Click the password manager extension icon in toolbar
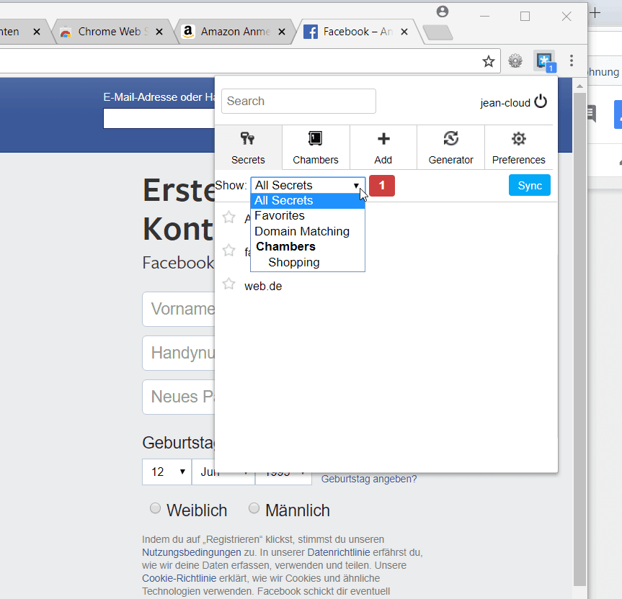Screen dimensions: 622x599 pos(545,61)
